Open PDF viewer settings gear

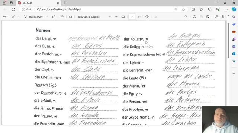pos(223,17)
